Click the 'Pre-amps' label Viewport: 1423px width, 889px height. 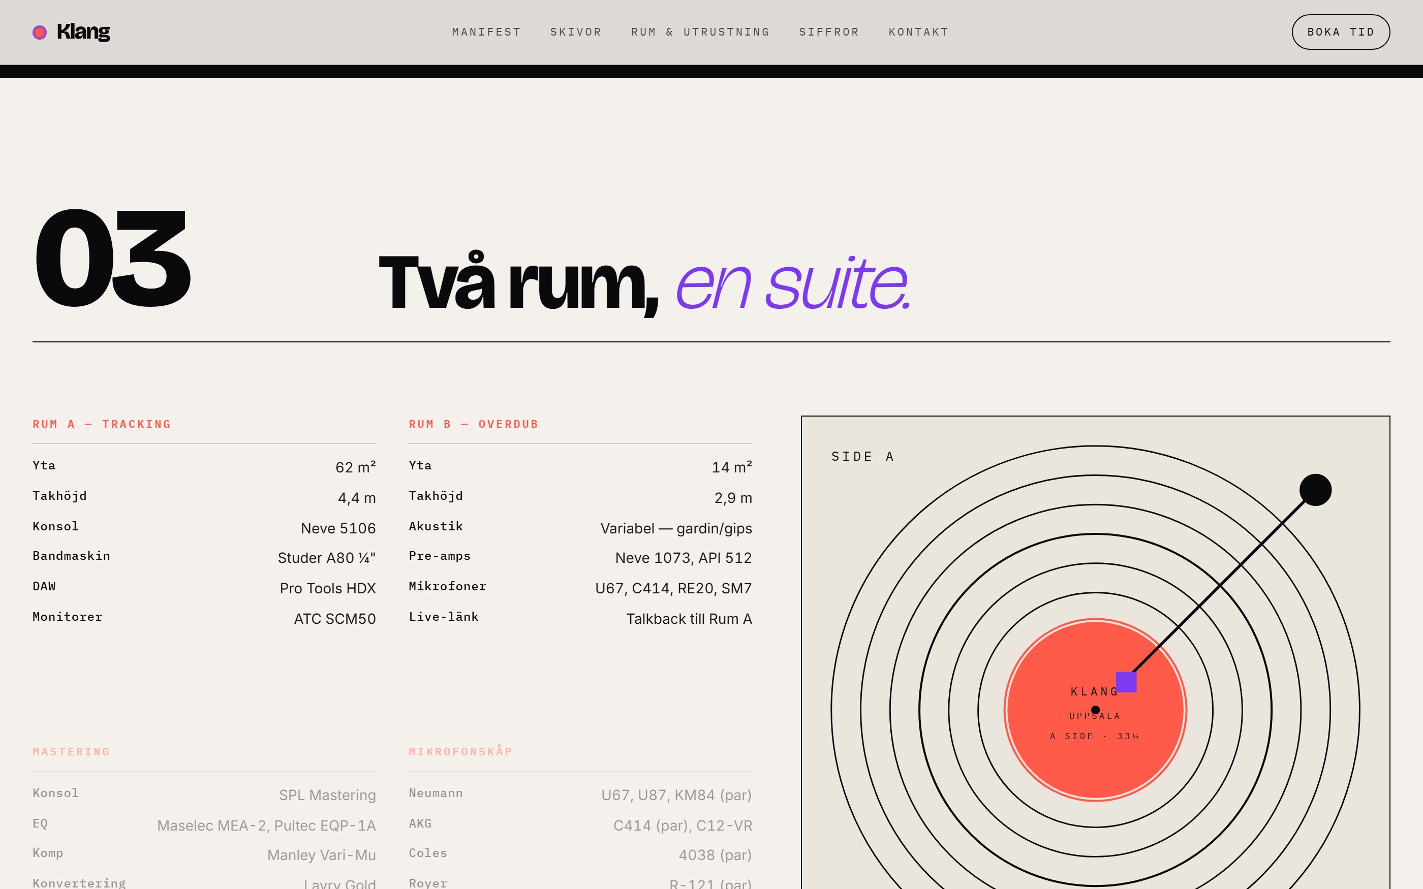440,556
